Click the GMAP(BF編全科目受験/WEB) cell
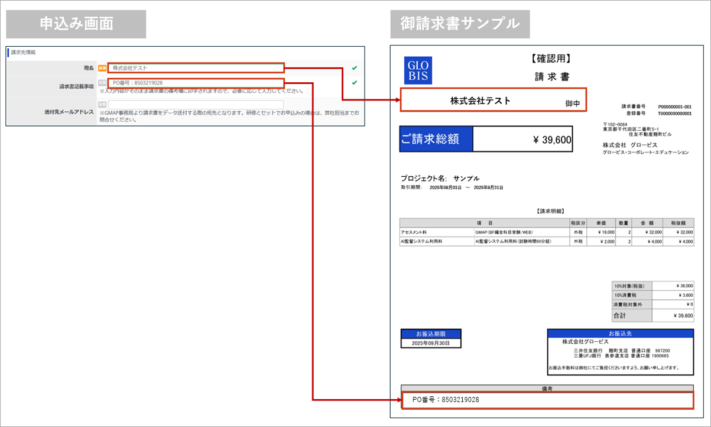711x427 pixels. click(x=521, y=233)
